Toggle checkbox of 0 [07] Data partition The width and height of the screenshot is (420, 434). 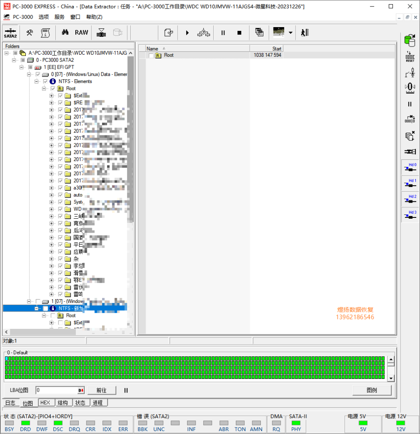tap(38, 74)
